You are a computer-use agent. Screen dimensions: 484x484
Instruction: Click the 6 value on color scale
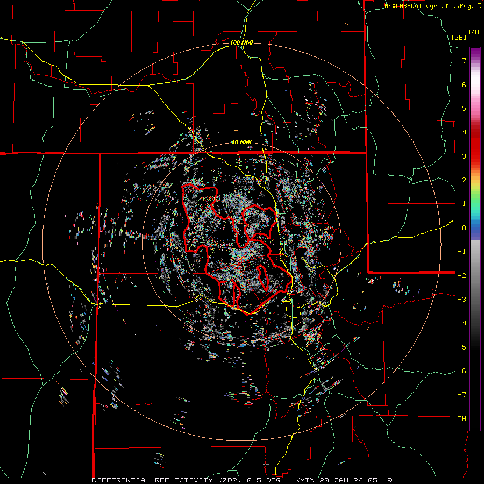[464, 84]
